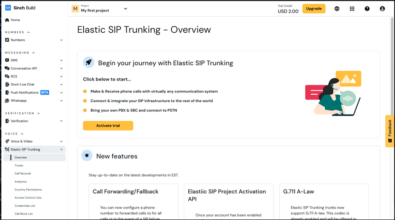Click the rocket icon in journey card
The height and width of the screenshot is (220, 395).
coord(88,63)
